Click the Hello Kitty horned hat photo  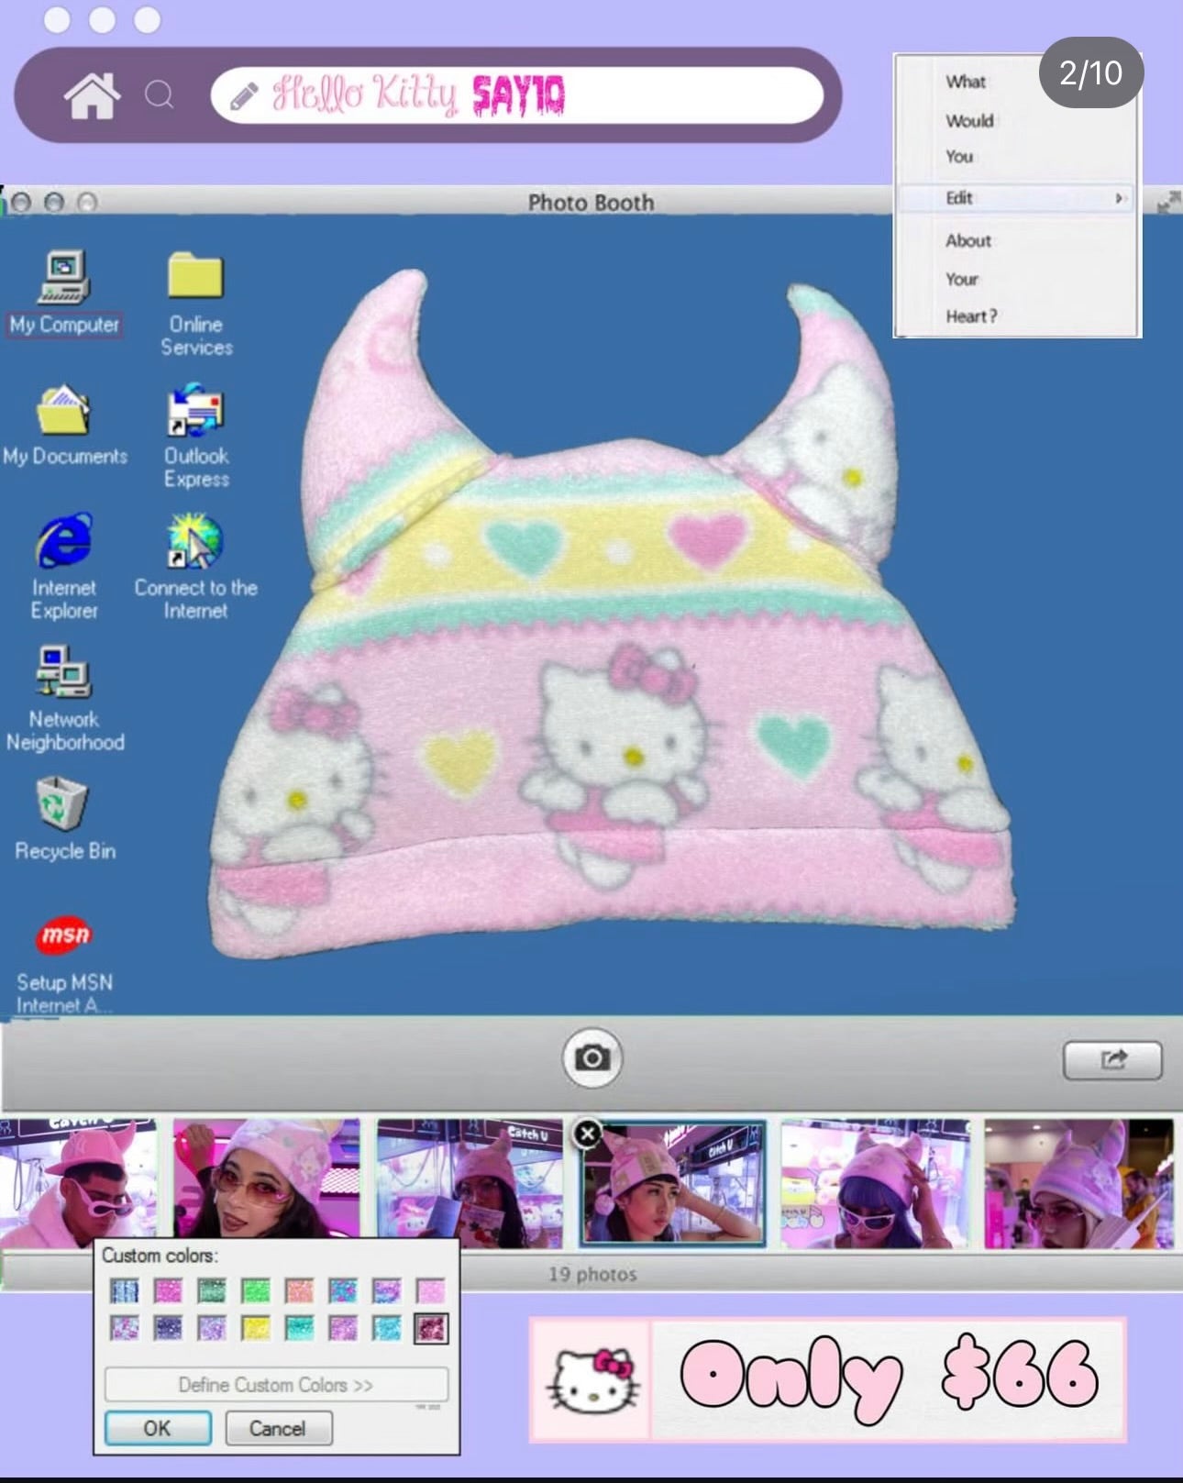613,614
